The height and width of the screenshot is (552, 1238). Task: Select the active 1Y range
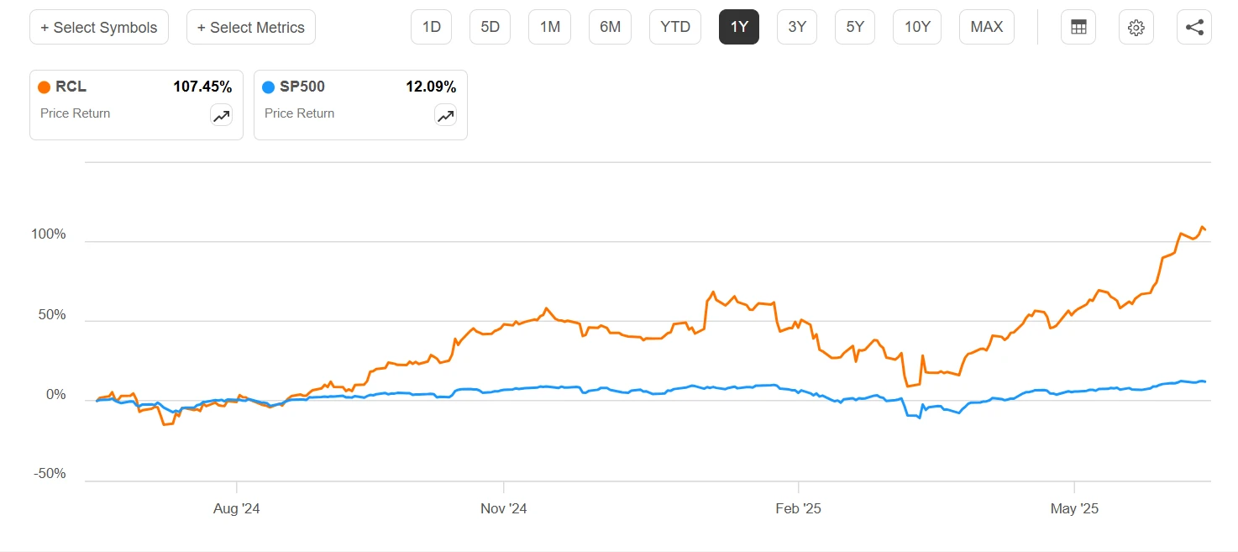[739, 27]
